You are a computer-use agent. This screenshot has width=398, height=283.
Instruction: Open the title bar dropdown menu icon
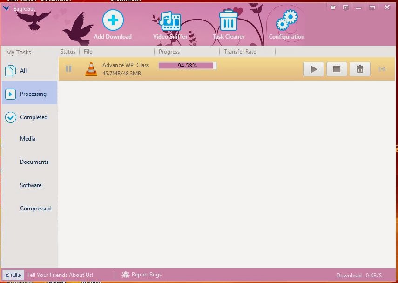coord(346,7)
